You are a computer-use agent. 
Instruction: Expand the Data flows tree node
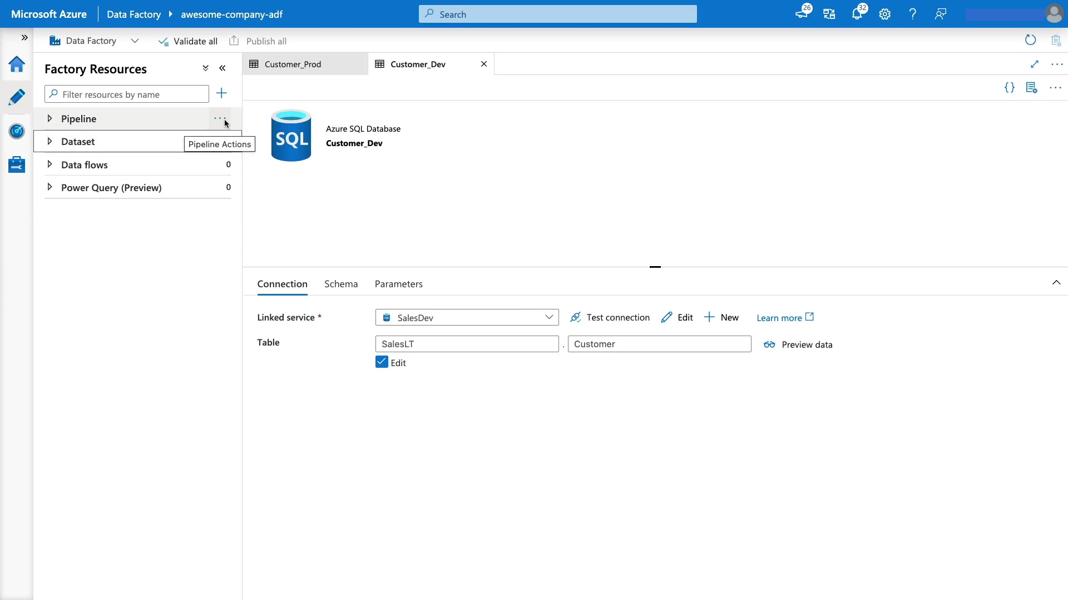[x=50, y=164]
